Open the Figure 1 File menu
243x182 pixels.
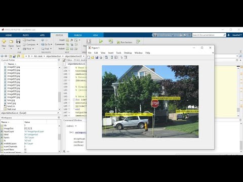click(x=90, y=53)
